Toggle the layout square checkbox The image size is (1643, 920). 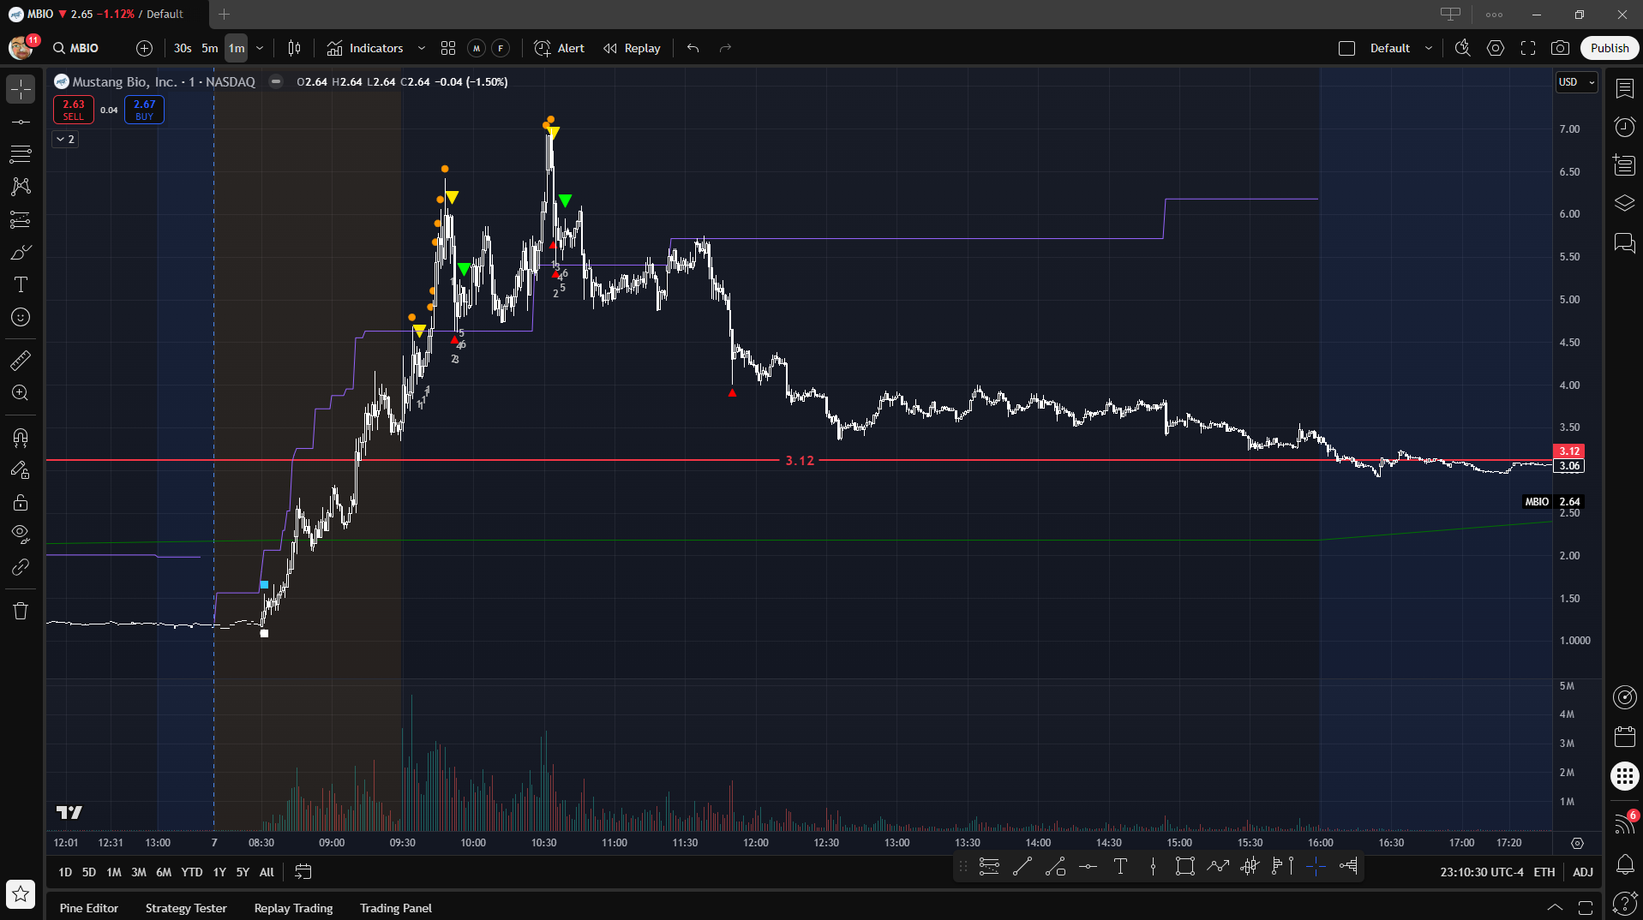[1346, 48]
